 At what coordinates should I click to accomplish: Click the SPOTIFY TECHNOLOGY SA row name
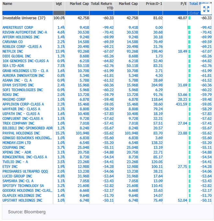[x=24, y=186]
